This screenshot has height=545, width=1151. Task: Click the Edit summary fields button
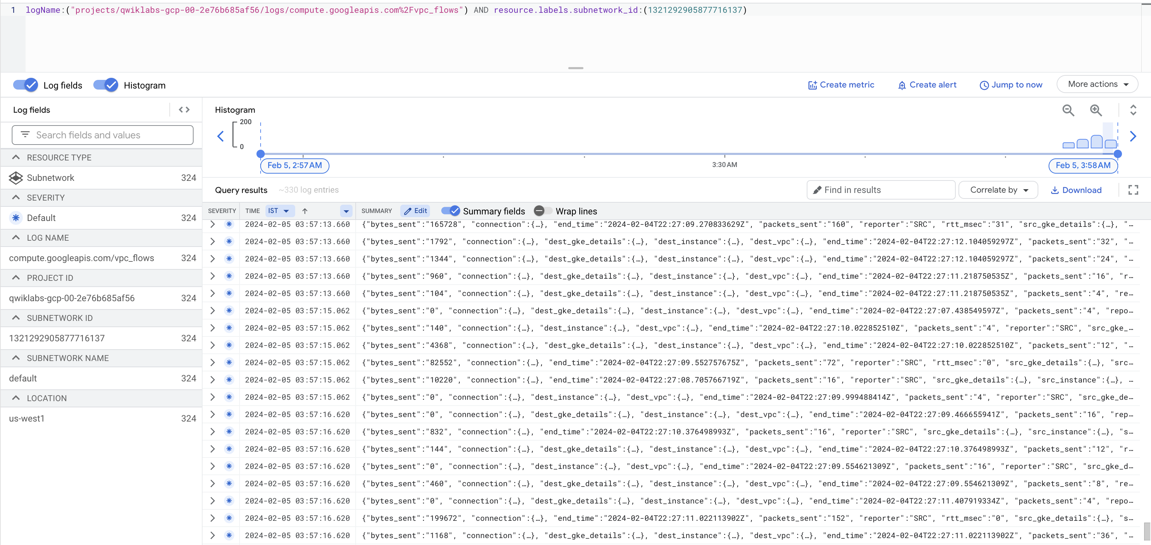click(x=415, y=211)
